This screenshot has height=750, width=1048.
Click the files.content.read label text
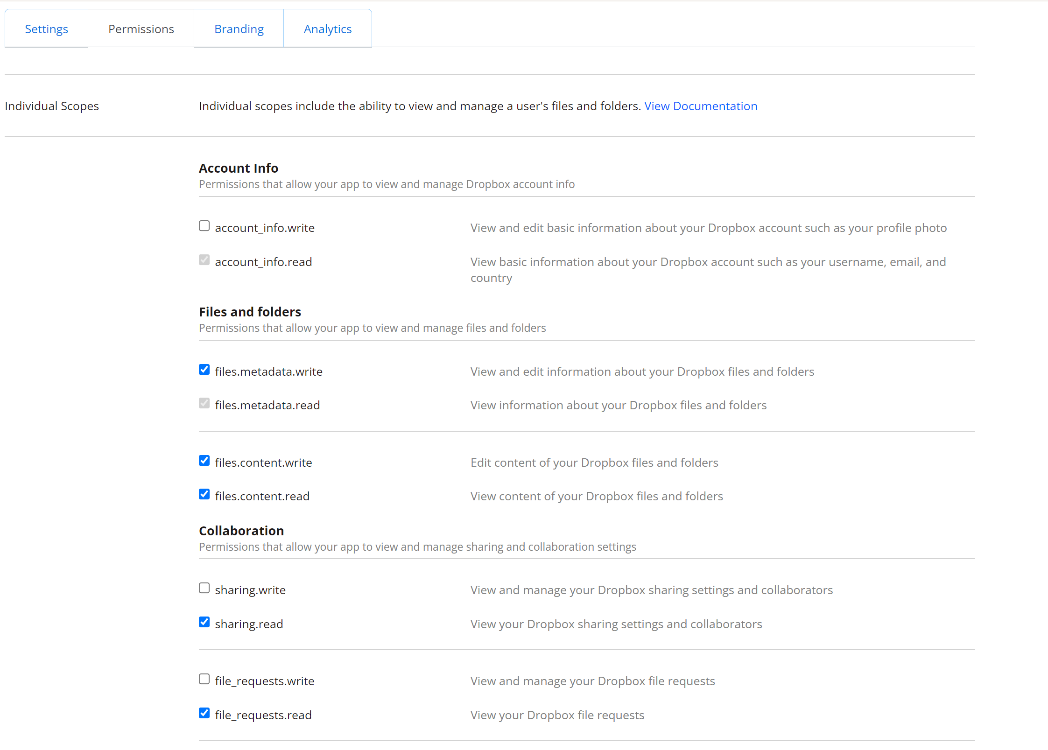262,496
